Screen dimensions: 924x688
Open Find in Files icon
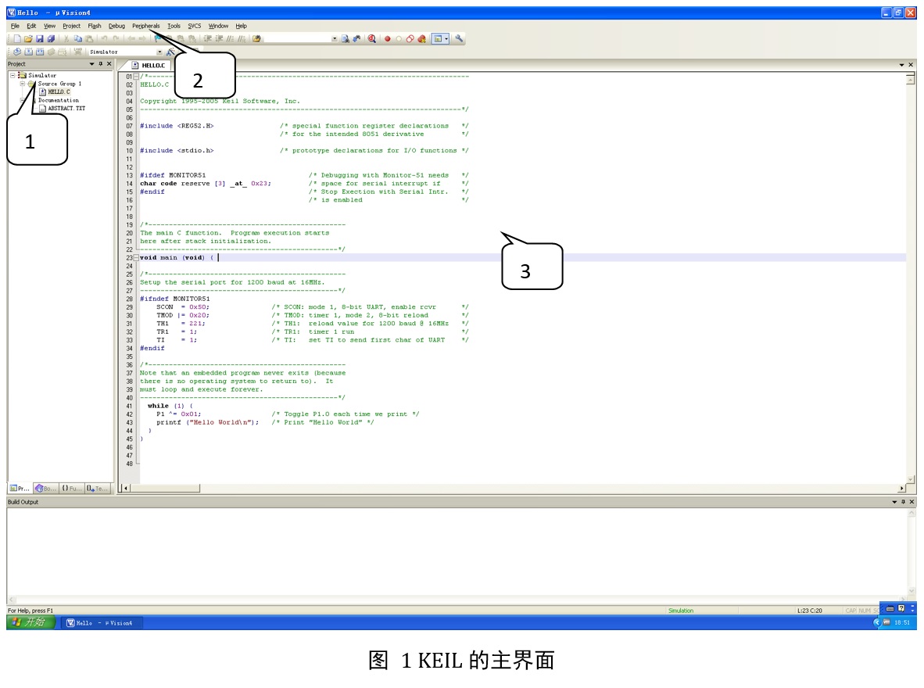tap(256, 39)
